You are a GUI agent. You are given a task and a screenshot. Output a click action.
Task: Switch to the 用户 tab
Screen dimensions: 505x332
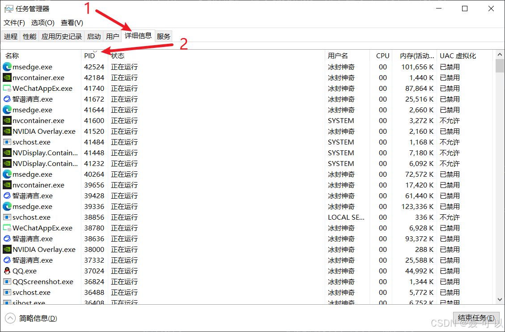(112, 36)
